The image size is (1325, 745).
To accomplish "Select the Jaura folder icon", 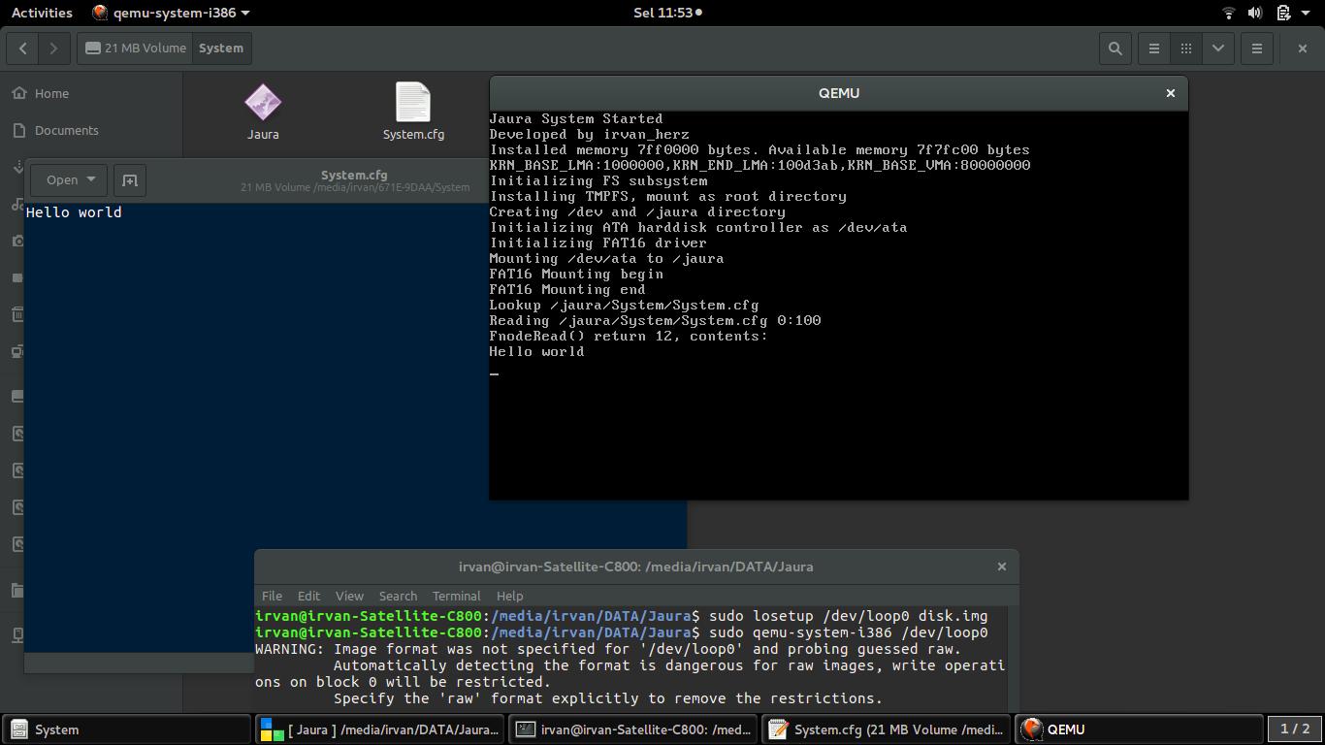I will (x=263, y=103).
